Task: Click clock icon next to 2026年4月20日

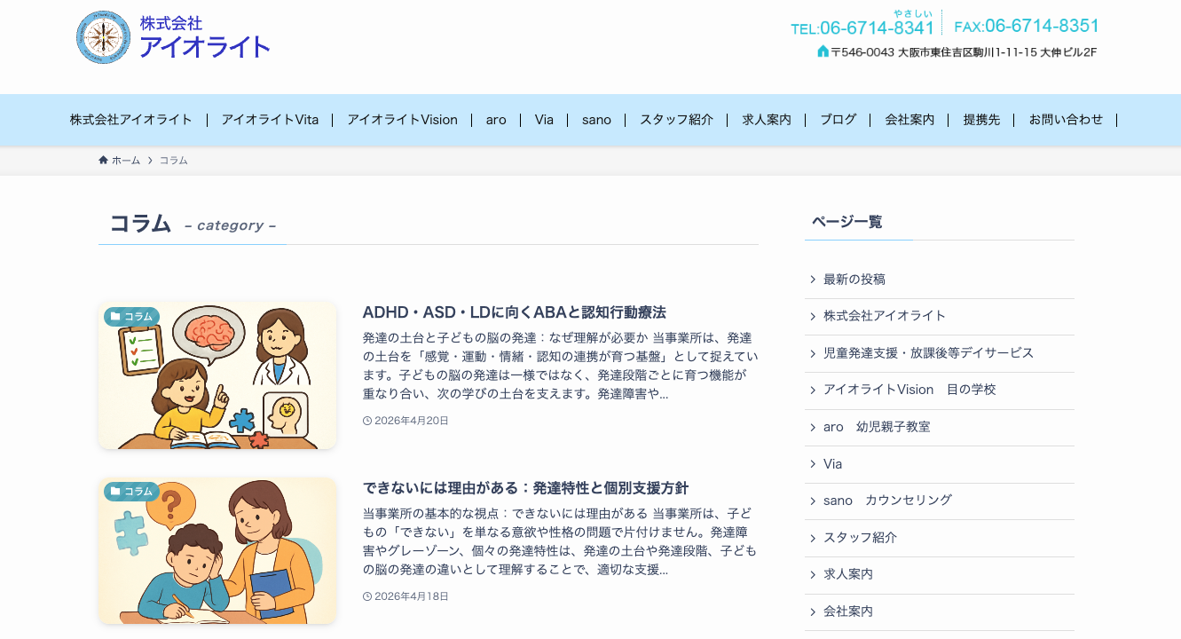Action: (x=367, y=421)
